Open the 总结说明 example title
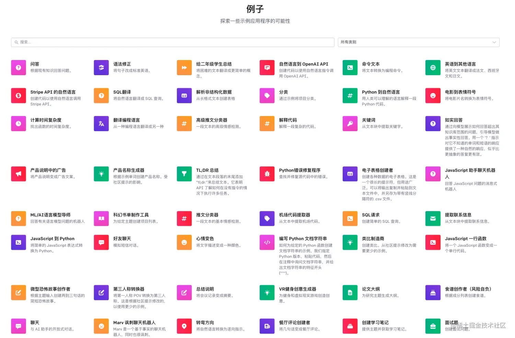The image size is (515, 338). click(205, 289)
